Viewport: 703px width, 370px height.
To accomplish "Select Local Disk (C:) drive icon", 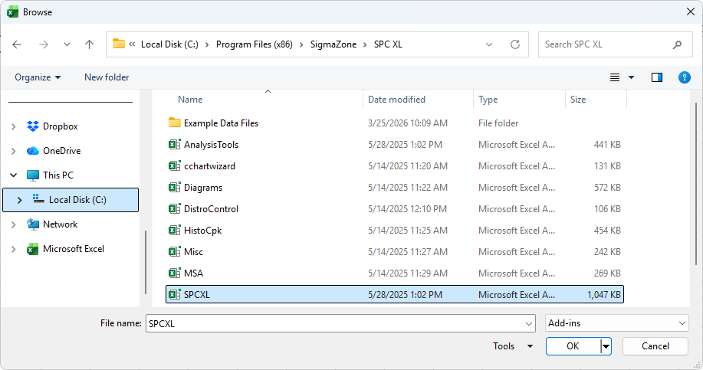I will click(38, 199).
